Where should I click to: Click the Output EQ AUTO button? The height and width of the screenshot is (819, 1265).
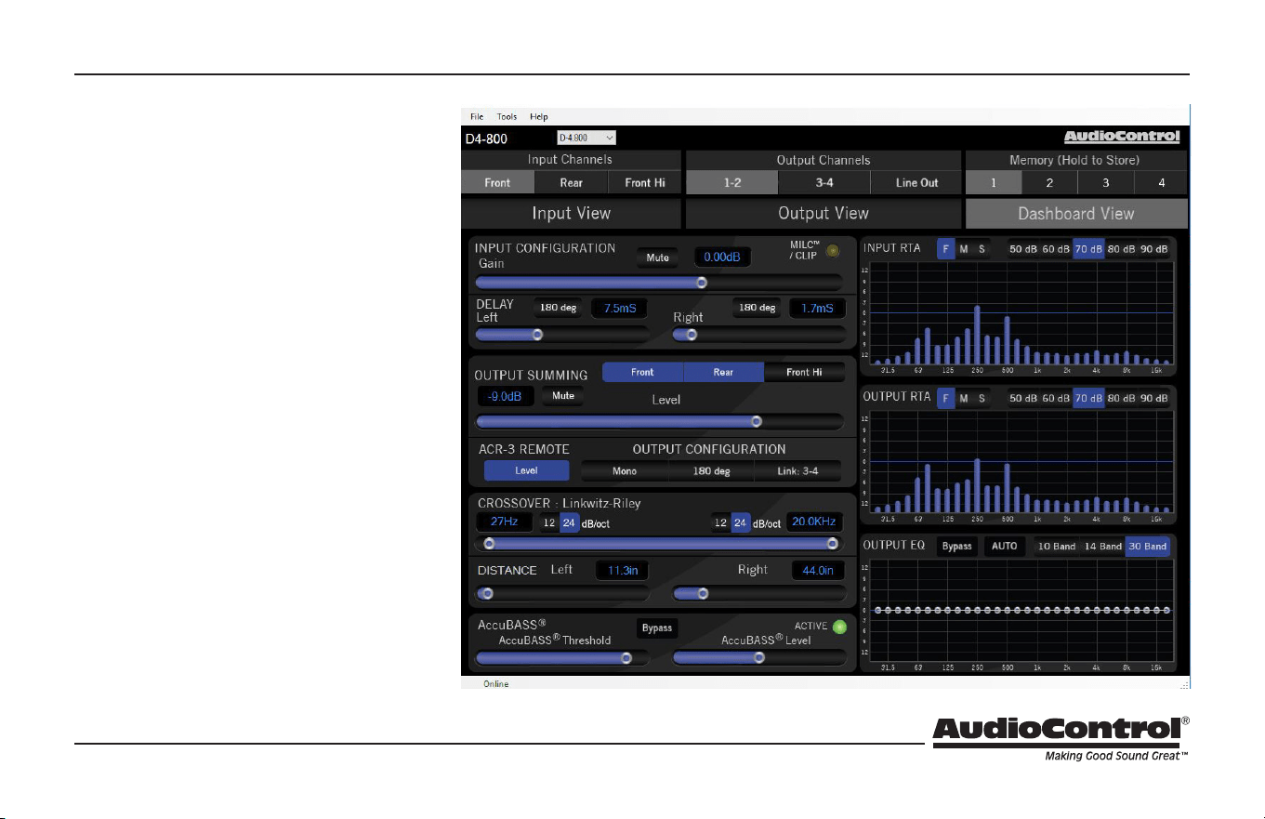(1005, 547)
